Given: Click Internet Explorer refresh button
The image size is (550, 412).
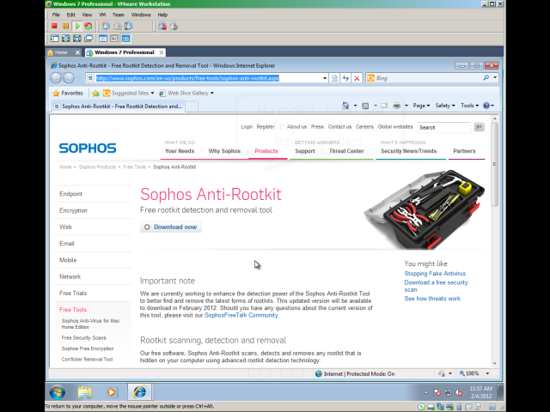Looking at the screenshot, I should [345, 78].
